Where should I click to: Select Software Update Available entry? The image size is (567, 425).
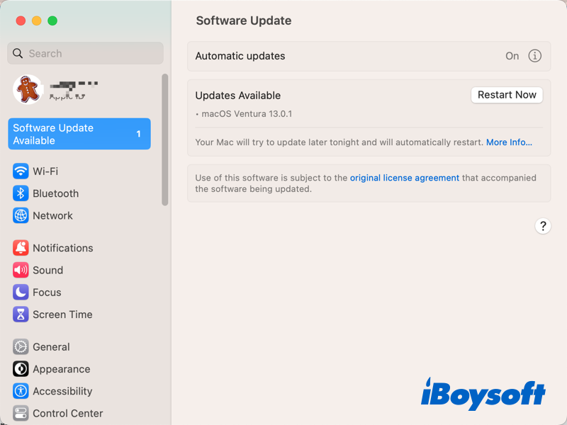79,133
